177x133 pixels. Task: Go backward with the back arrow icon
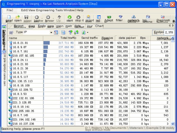pyautogui.click(x=37, y=17)
